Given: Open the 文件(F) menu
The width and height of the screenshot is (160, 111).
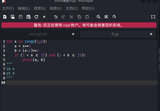Looking at the screenshot, I should pos(8,8).
